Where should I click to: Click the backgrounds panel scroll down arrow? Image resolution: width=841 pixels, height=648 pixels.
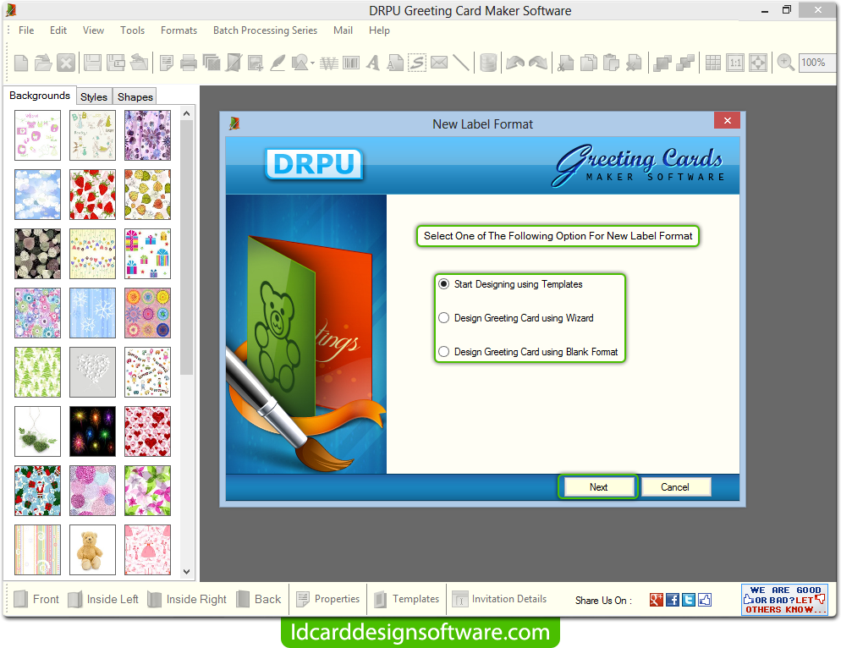tap(188, 572)
